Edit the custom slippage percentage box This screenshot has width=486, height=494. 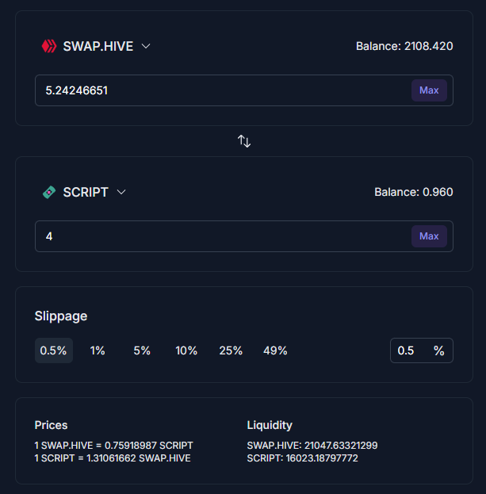coord(410,350)
